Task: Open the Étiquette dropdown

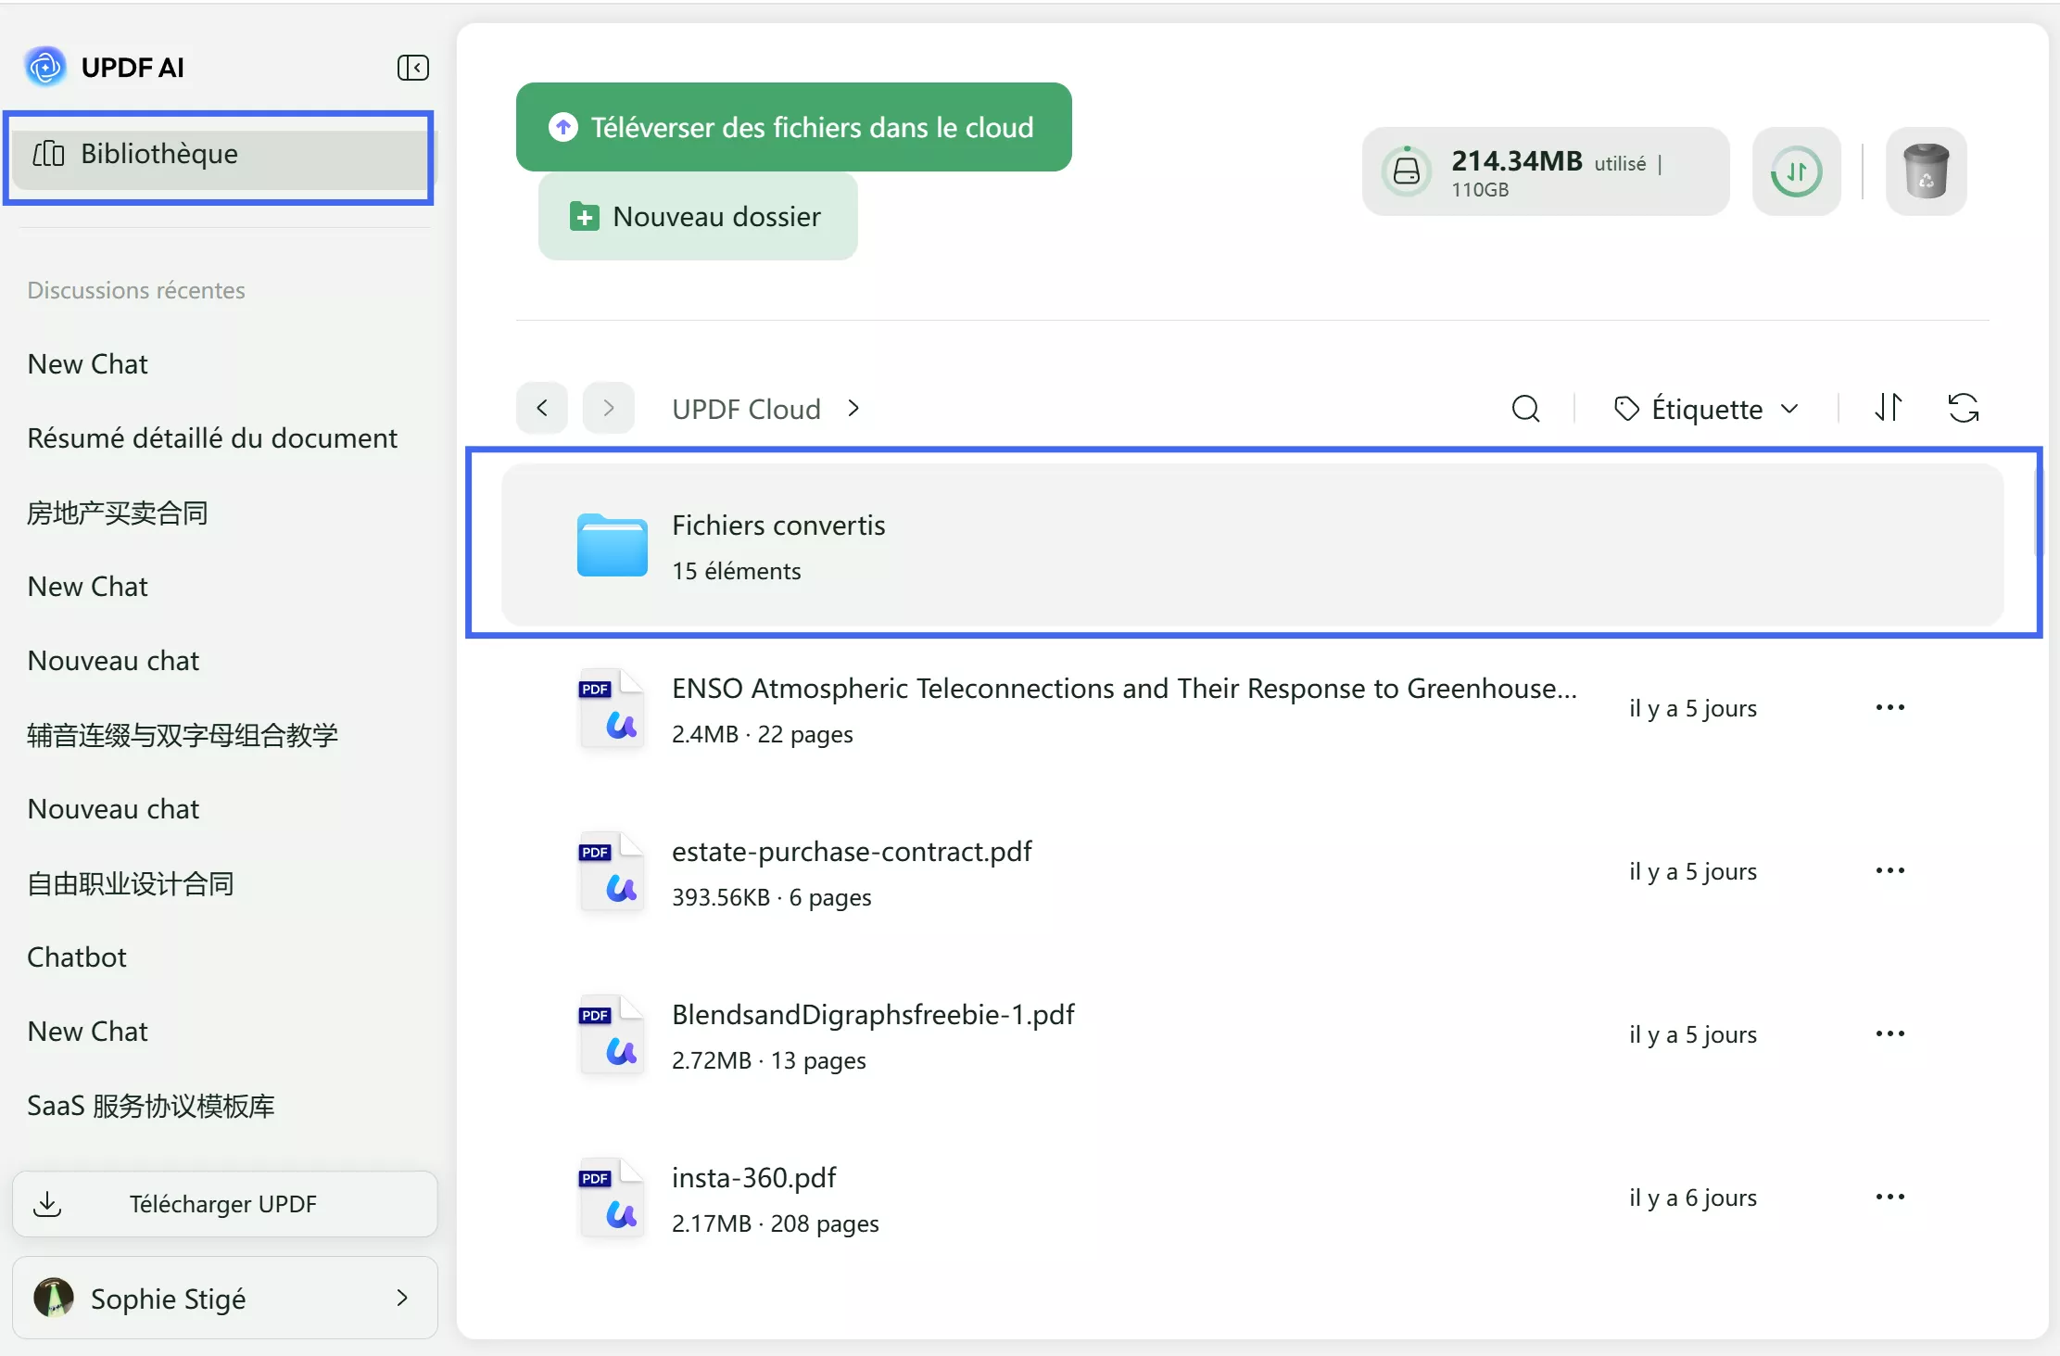Action: (1706, 409)
